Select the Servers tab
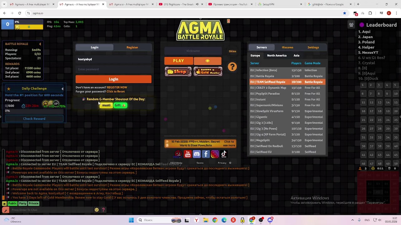This screenshot has height=225, width=401. [x=262, y=47]
